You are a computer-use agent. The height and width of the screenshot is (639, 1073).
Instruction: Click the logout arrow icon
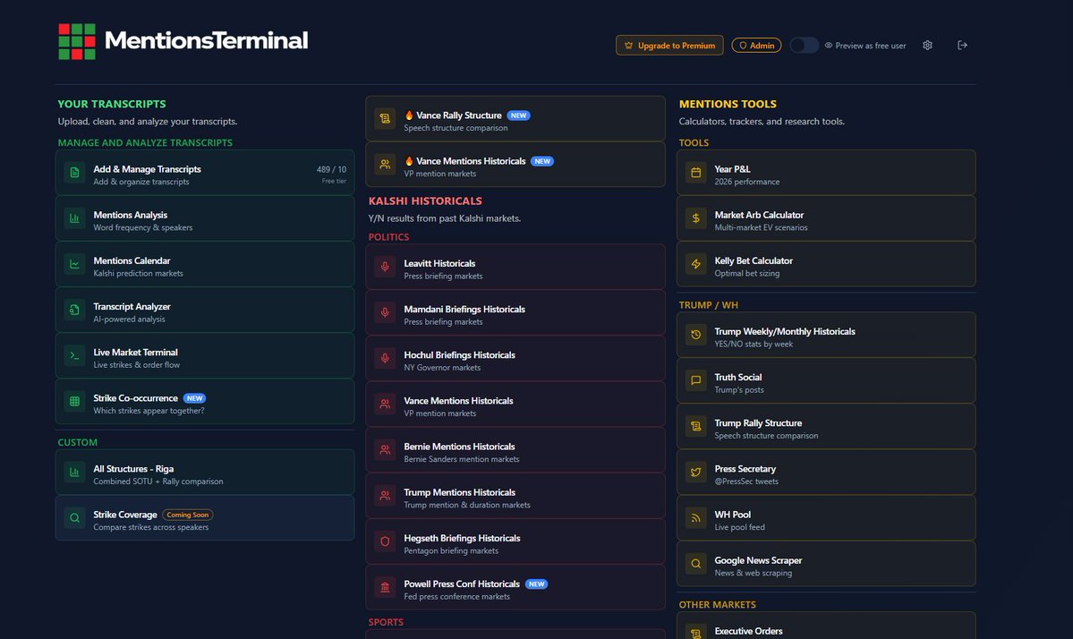(962, 45)
